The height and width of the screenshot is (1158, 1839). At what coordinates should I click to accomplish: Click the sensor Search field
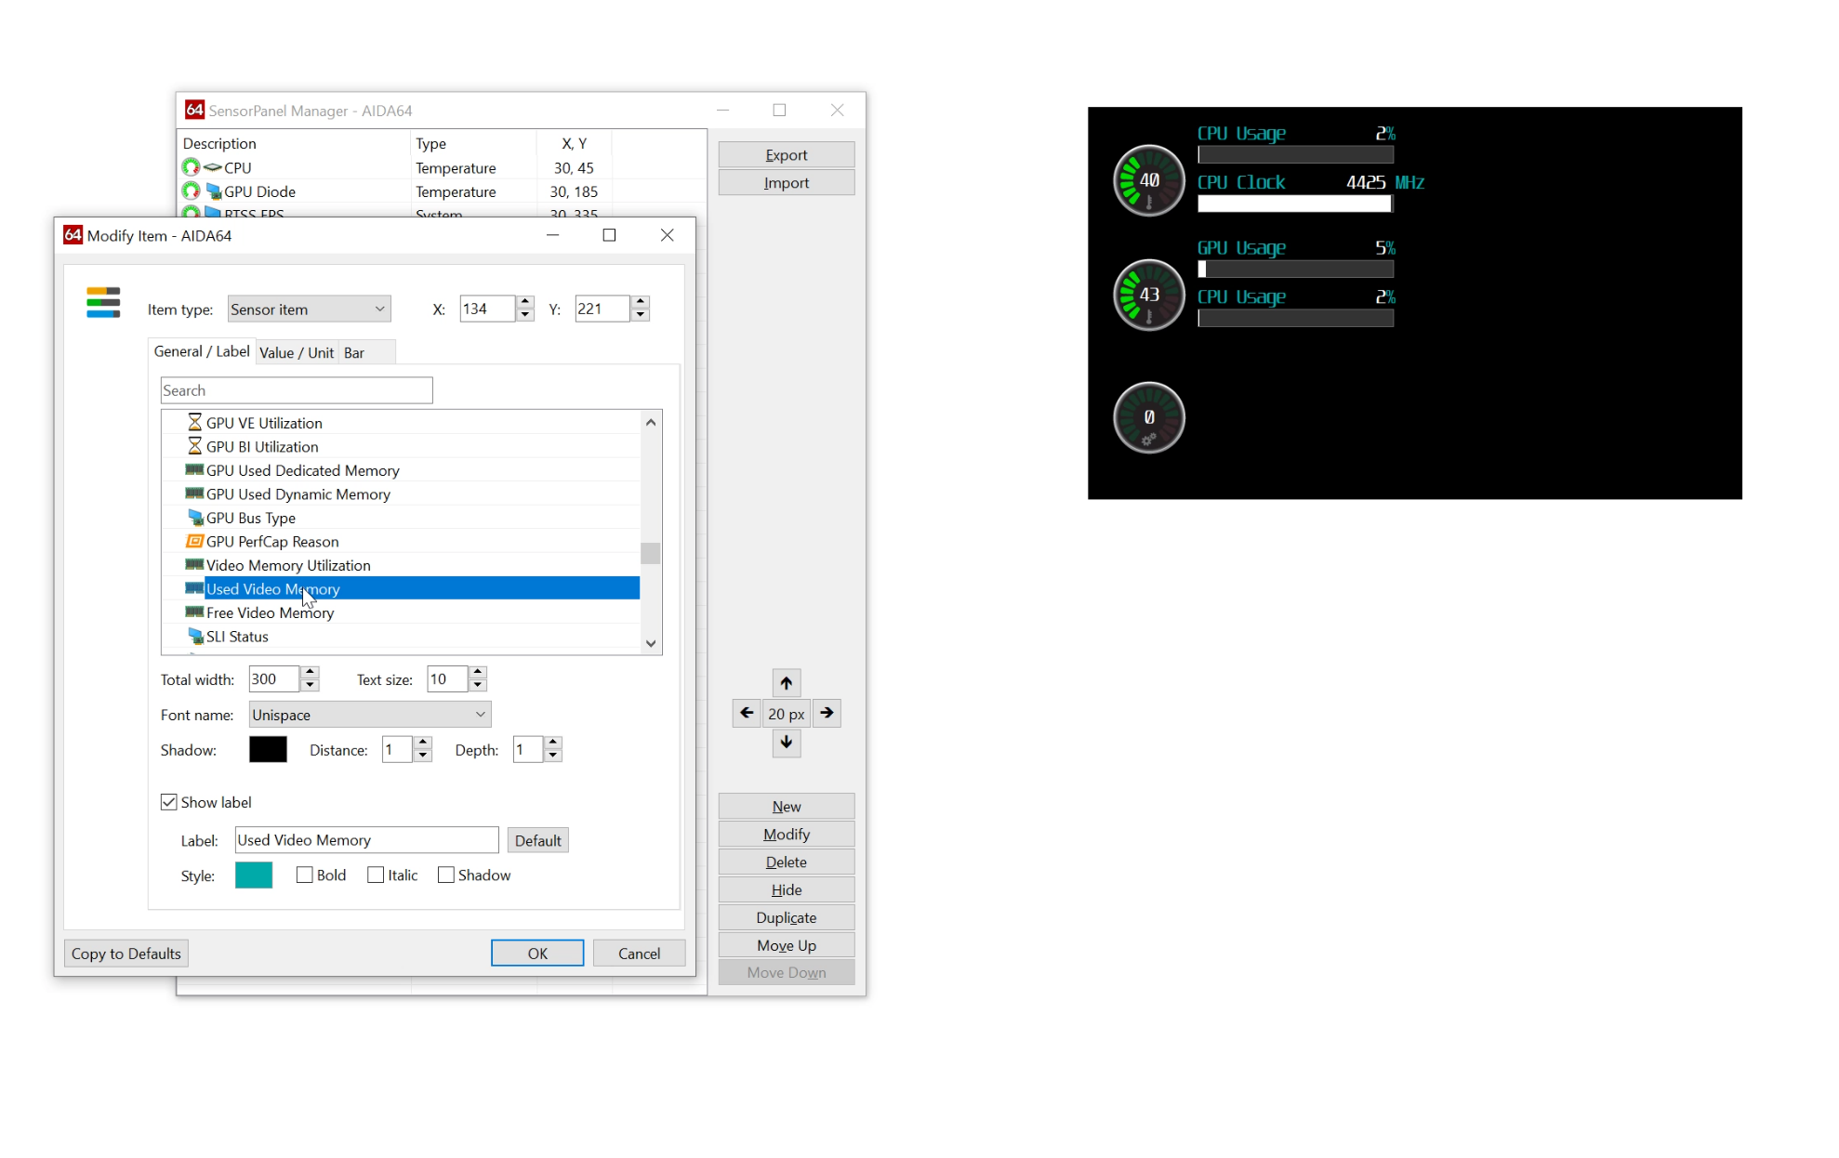pyautogui.click(x=297, y=390)
